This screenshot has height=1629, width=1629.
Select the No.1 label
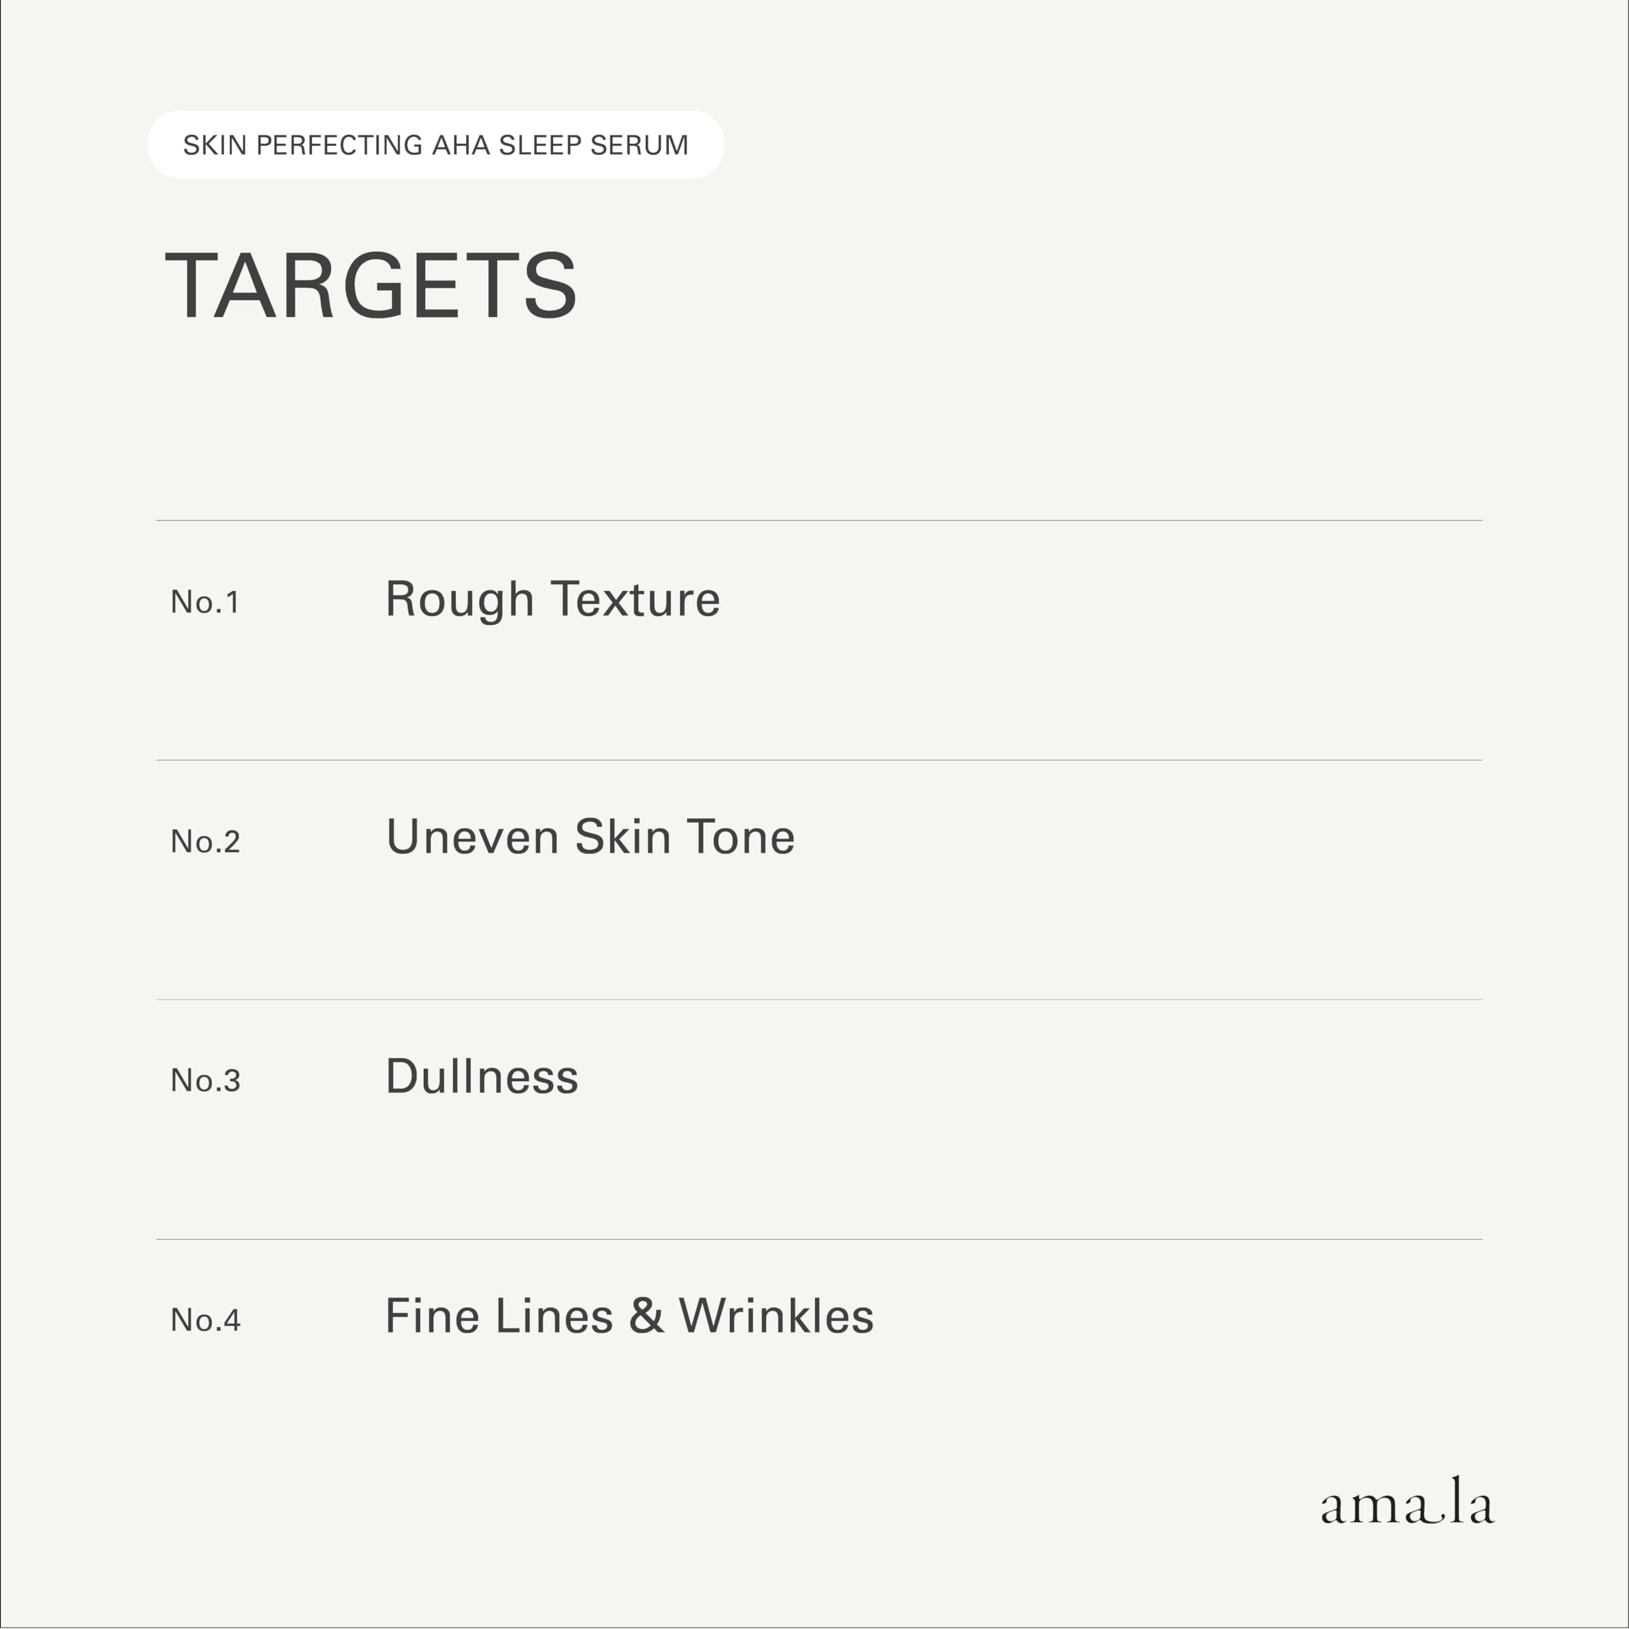205,602
